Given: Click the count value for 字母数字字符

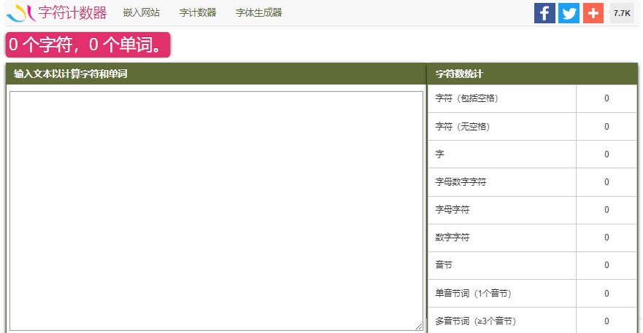Looking at the screenshot, I should click(607, 182).
